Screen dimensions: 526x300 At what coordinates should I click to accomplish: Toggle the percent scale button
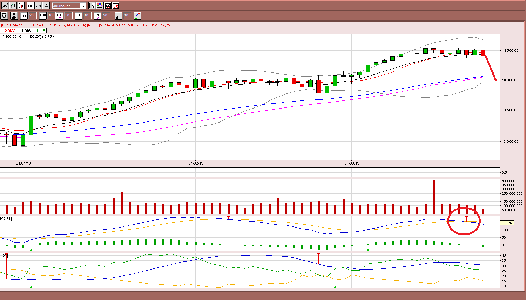(x=46, y=6)
